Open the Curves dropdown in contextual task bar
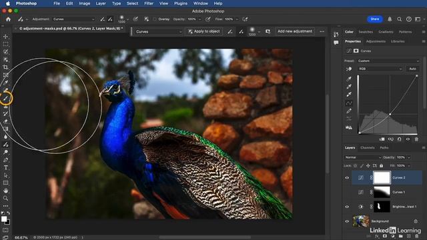 click(158, 31)
